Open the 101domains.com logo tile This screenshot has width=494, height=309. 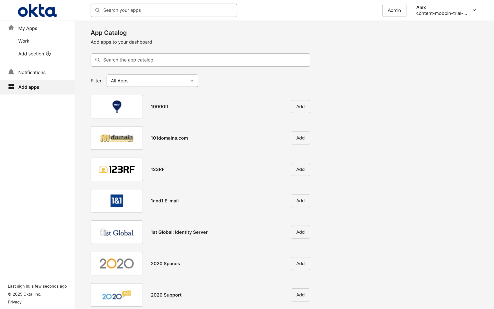pos(117,138)
